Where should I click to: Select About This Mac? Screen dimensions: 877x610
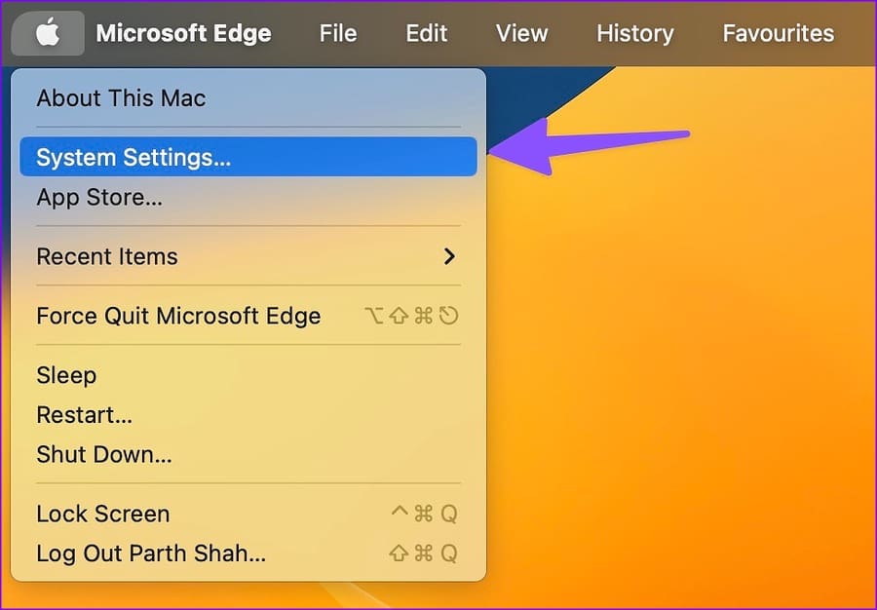248,97
